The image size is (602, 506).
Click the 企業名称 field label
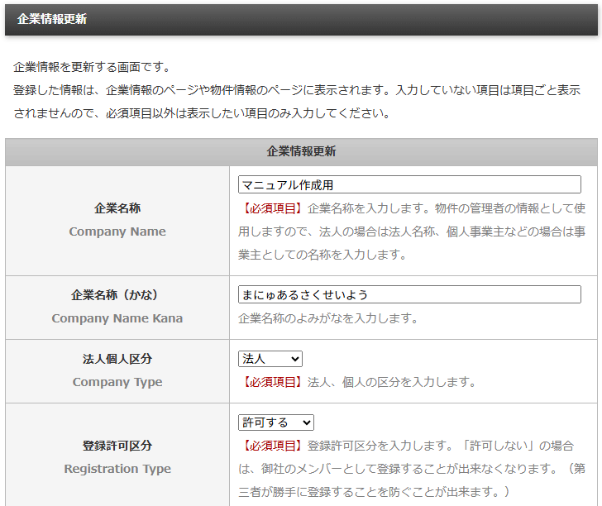pos(117,208)
